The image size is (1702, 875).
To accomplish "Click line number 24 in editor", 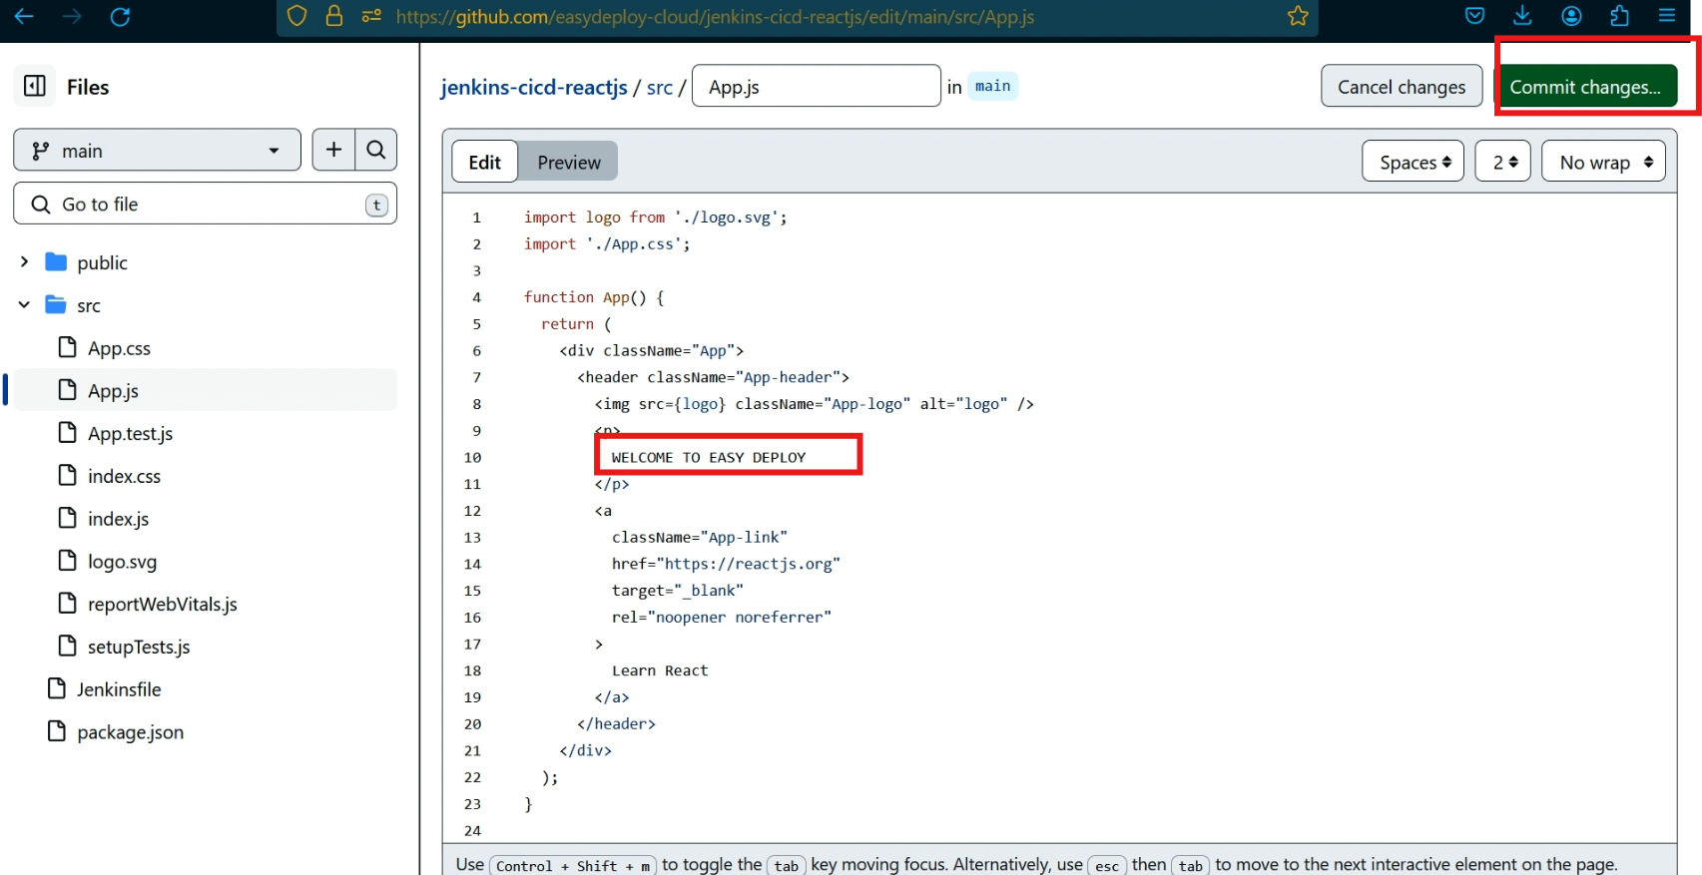I will click(472, 830).
